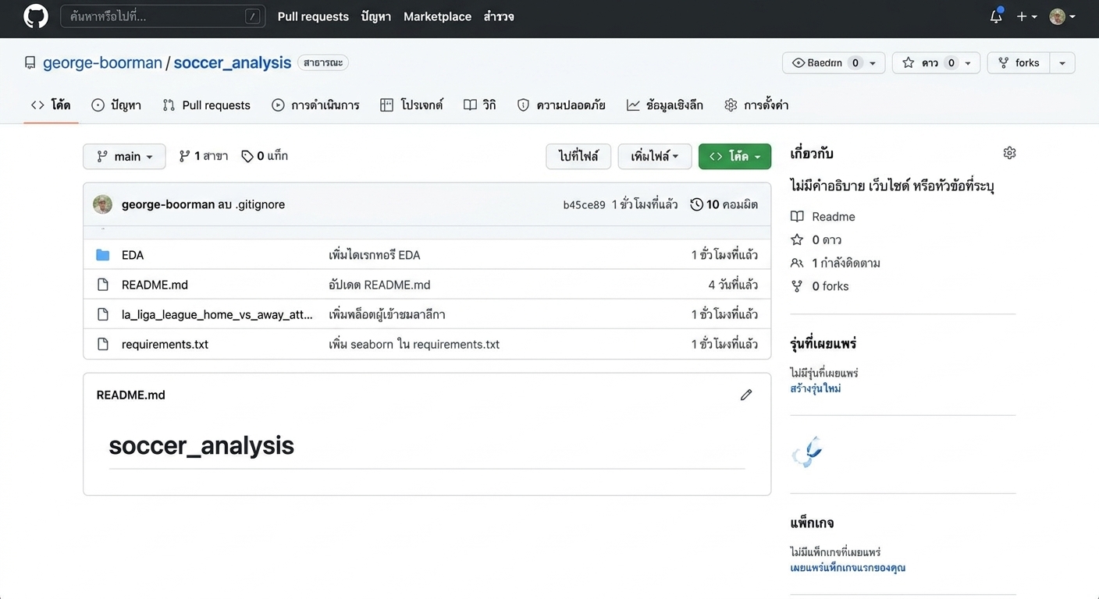Click the file icon beside requirements.txt

tap(102, 344)
